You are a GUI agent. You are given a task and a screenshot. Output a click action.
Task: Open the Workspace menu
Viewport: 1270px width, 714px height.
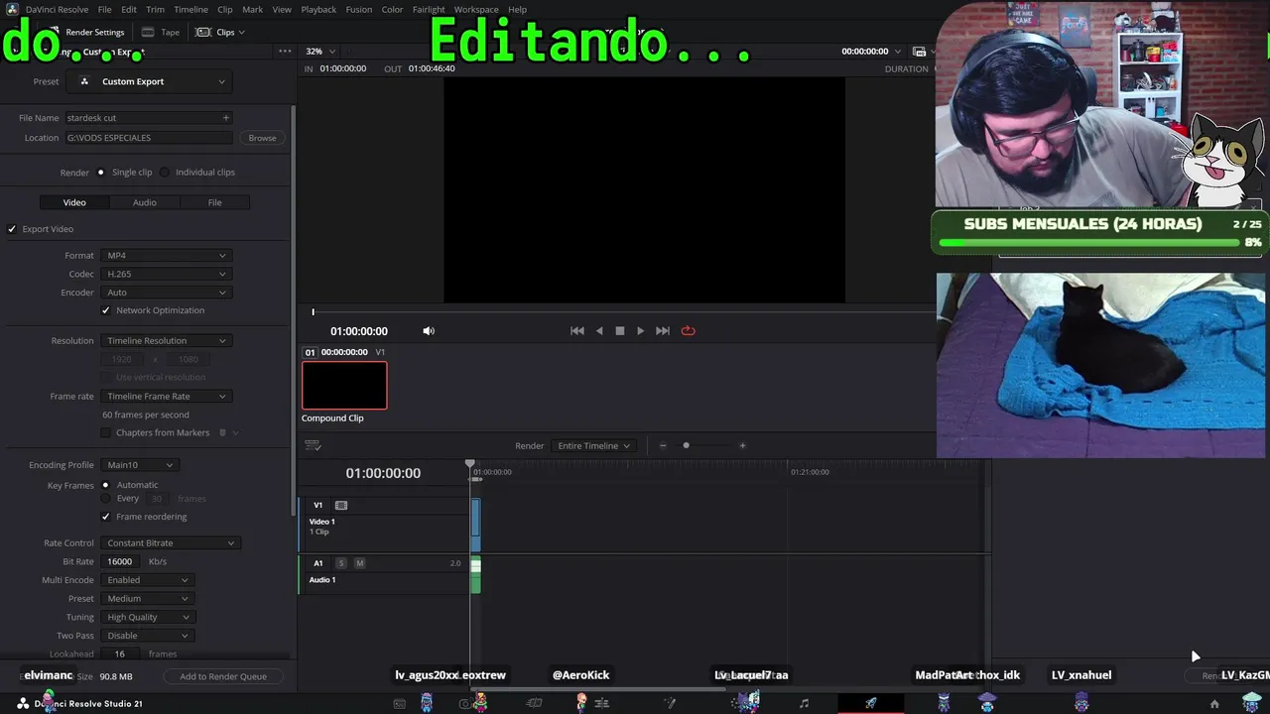476,9
